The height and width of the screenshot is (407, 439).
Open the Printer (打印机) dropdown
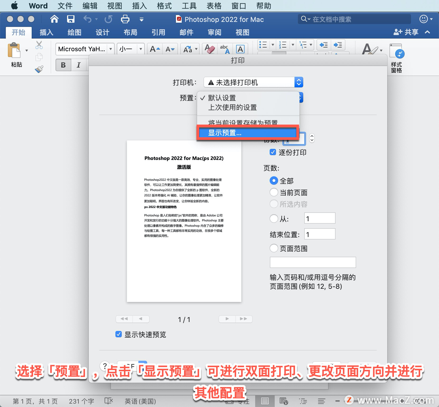click(253, 82)
